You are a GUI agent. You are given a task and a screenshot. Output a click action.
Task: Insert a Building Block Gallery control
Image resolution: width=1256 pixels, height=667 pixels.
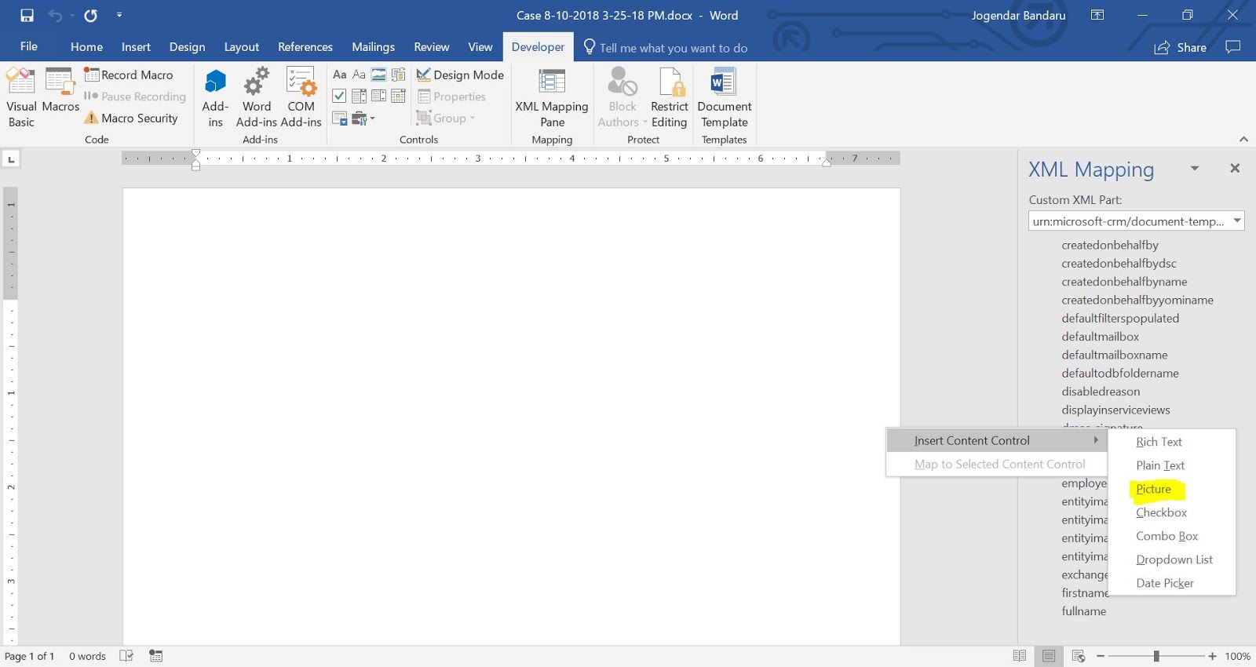pyautogui.click(x=399, y=75)
